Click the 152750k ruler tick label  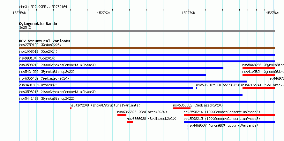19,13
